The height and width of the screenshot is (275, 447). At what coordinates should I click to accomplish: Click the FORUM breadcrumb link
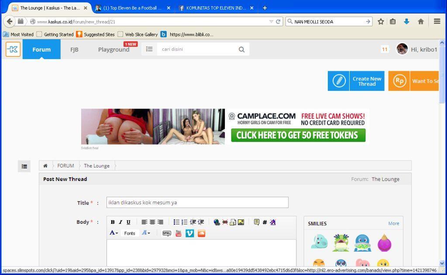[x=65, y=166]
